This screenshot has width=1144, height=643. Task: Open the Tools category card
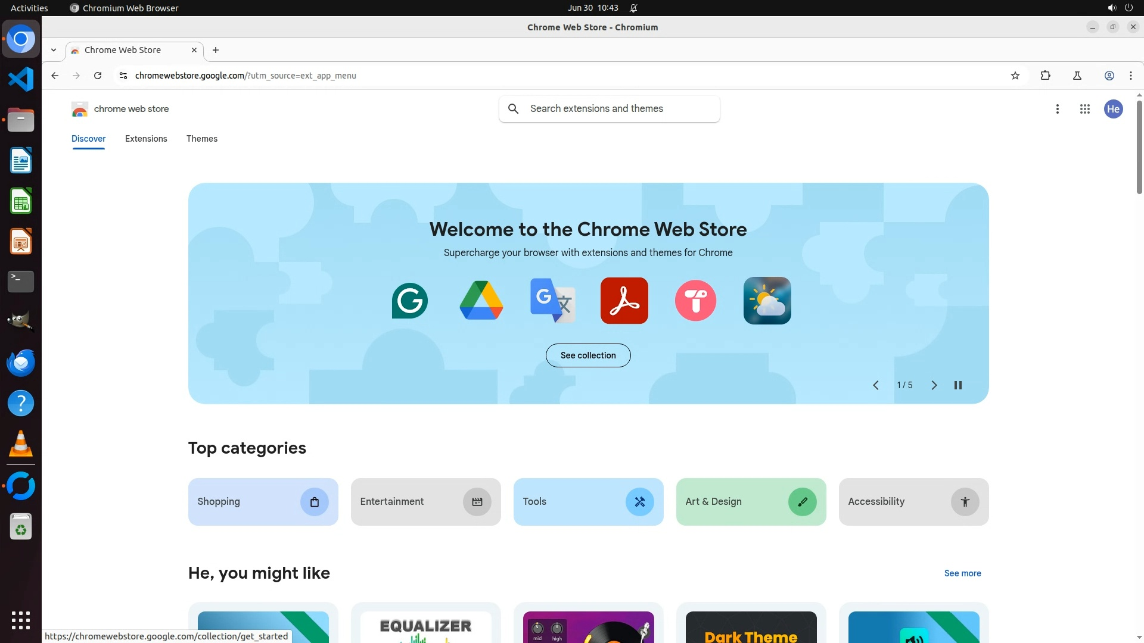(x=587, y=502)
